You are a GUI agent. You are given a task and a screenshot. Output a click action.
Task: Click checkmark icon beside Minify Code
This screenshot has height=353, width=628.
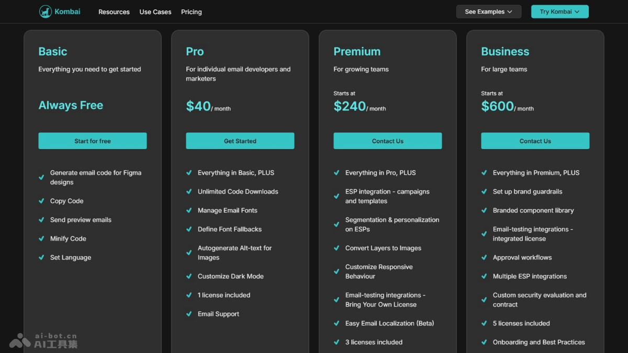[41, 238]
